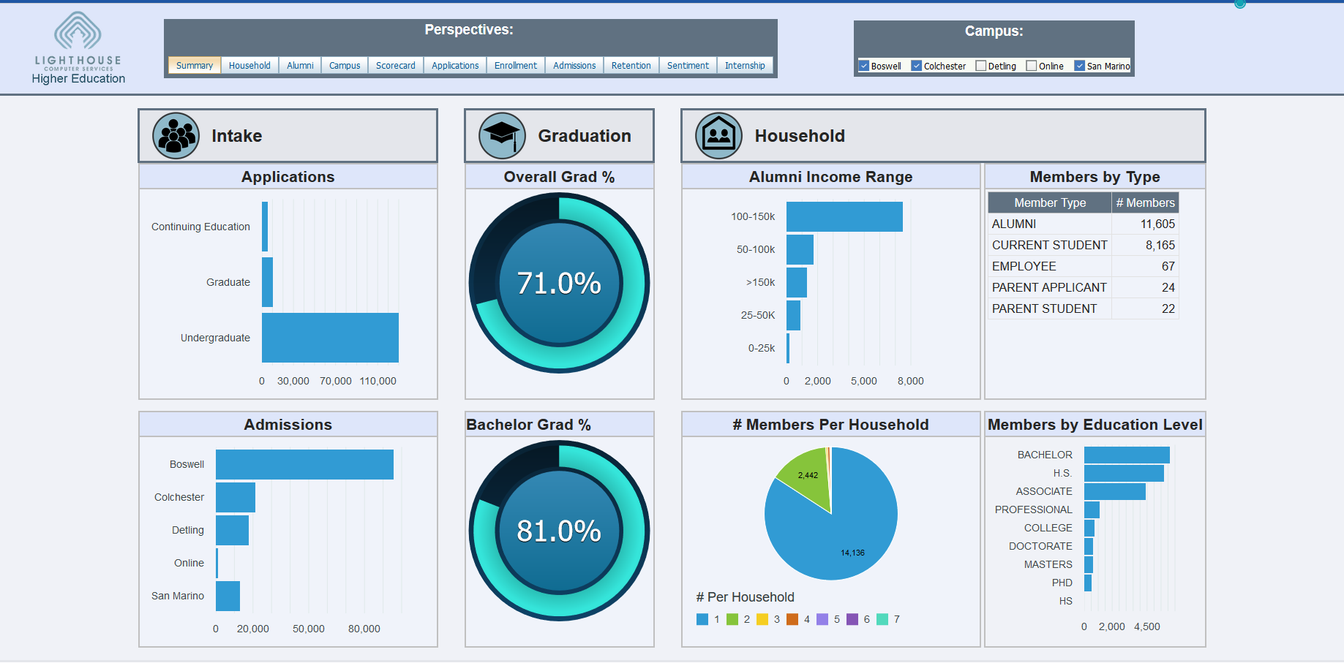Open the Scorecard perspective tab
1344x663 pixels.
(395, 66)
